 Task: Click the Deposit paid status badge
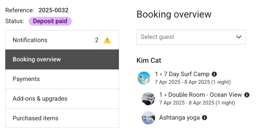(50, 21)
